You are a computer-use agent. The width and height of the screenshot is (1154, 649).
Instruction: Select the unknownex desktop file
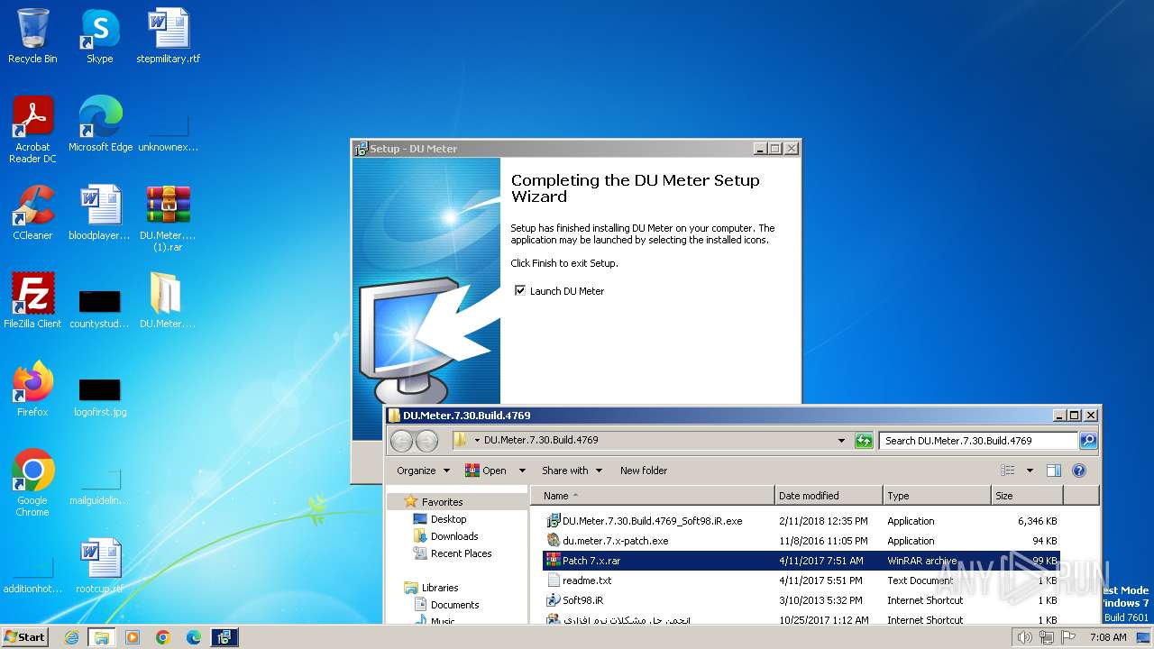point(168,133)
